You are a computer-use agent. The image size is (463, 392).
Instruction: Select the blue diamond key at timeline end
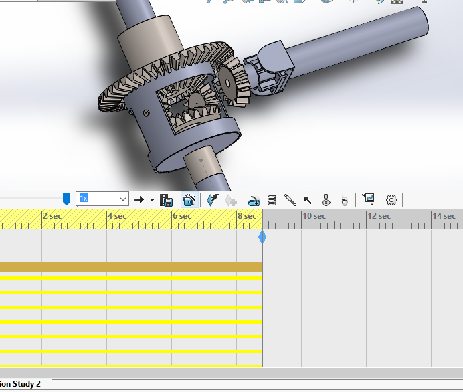pos(262,237)
